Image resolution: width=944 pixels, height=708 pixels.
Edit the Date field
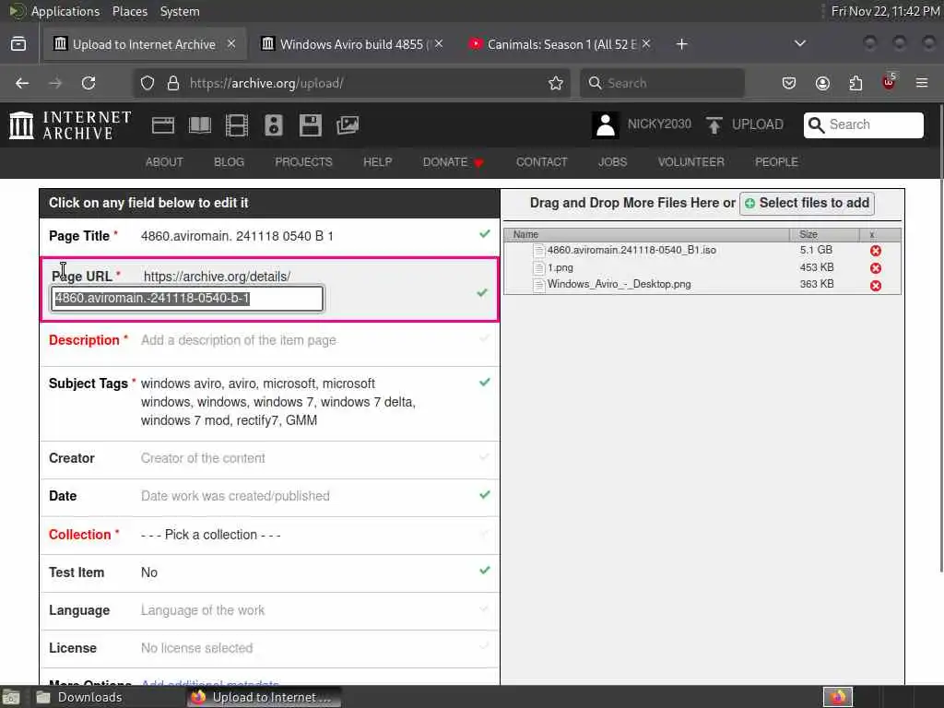click(x=270, y=497)
